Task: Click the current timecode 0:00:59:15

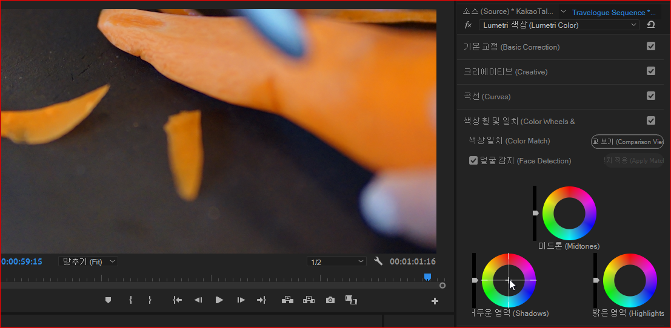Action: [x=22, y=261]
